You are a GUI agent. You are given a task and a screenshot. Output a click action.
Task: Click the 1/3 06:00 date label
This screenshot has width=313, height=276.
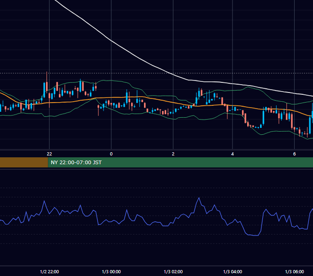click(x=294, y=271)
